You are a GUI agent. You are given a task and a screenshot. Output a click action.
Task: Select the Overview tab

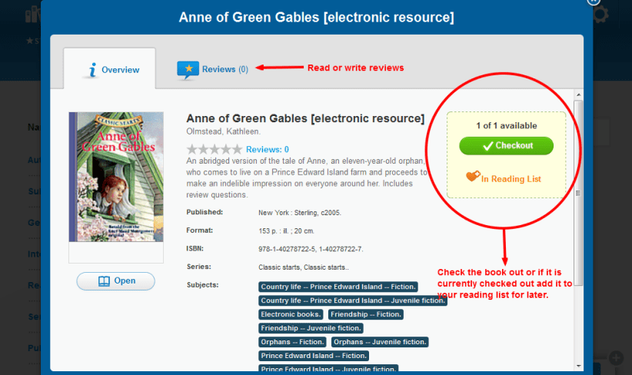[110, 70]
